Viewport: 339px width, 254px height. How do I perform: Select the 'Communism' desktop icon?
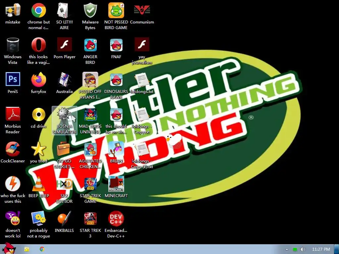pyautogui.click(x=142, y=10)
